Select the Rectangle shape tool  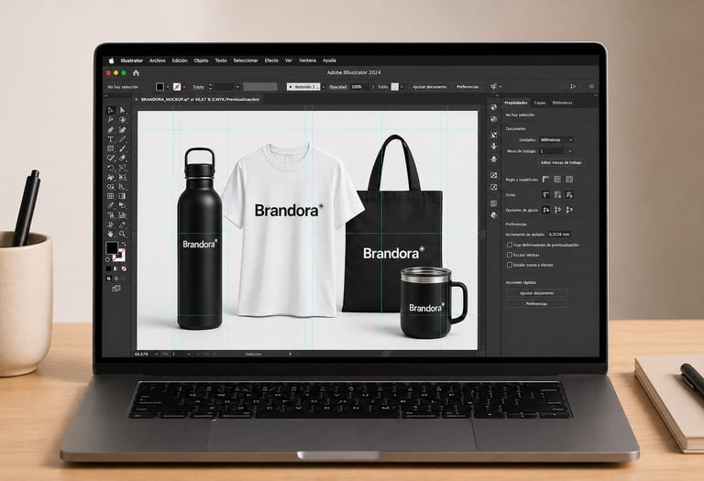click(110, 148)
